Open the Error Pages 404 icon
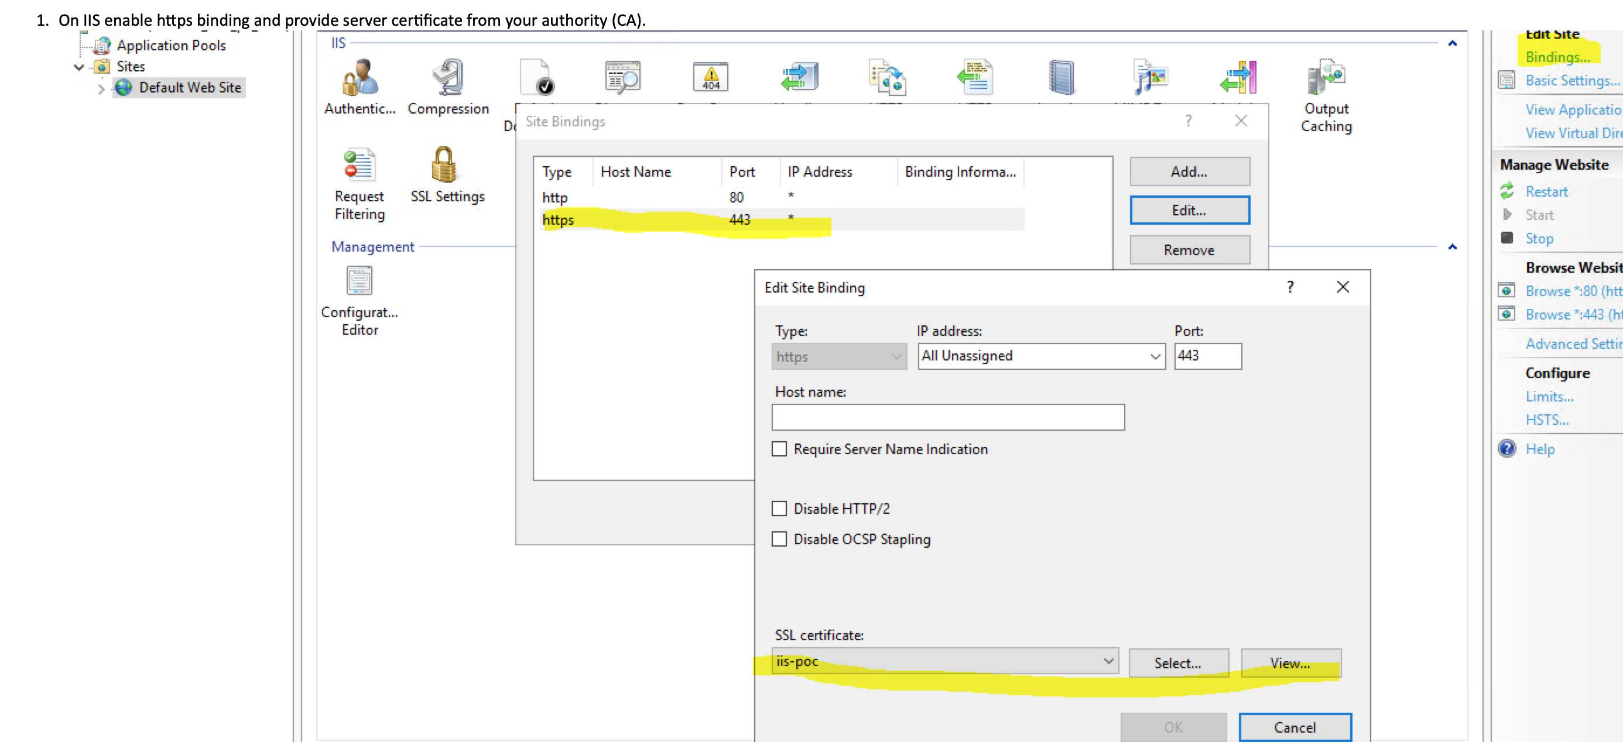 coord(710,77)
